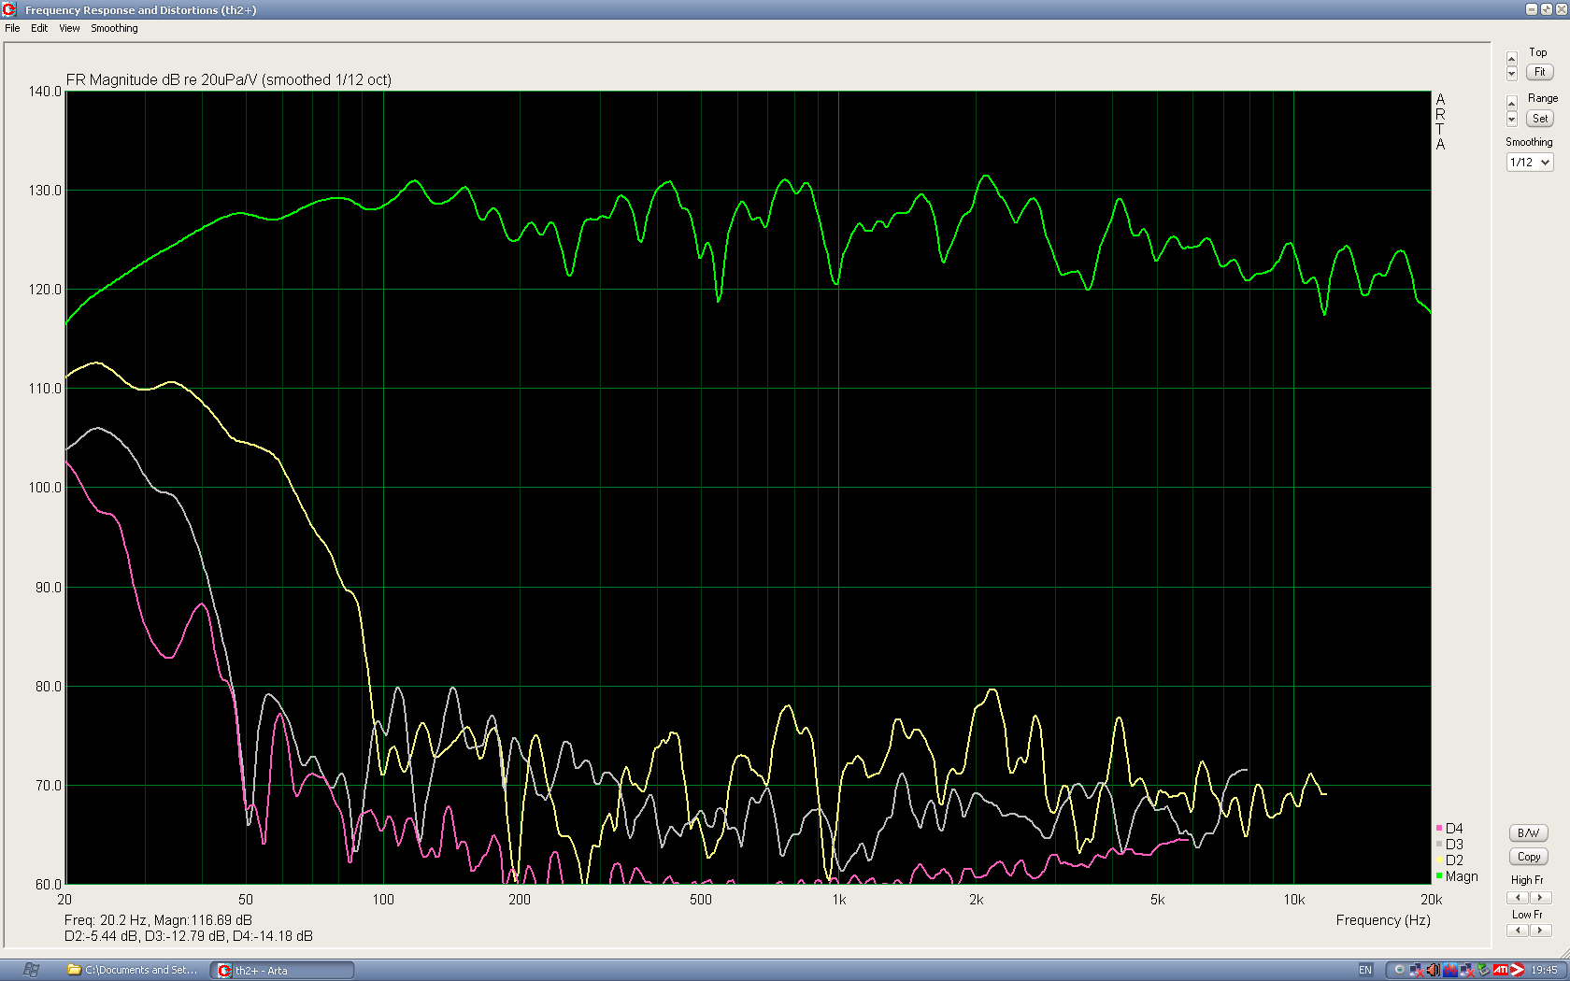Click the yellow D2 legend swatch
This screenshot has height=981, width=1570.
coord(1439,860)
